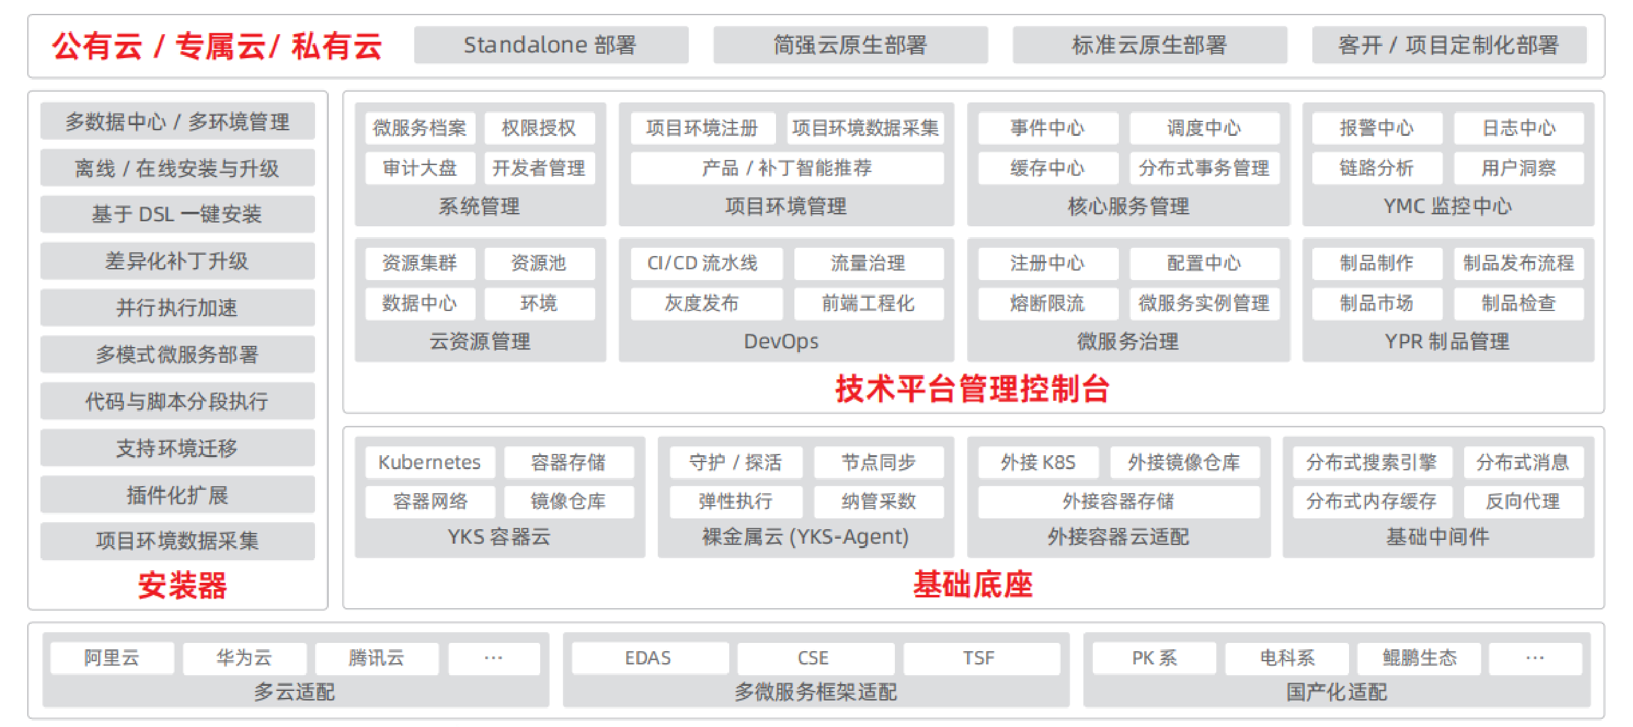This screenshot has width=1633, height=727.
Task: Select 弹性执行 in 裸金属云 group
Action: point(736,501)
